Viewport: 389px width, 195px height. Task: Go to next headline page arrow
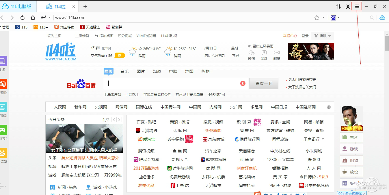coord(119,120)
